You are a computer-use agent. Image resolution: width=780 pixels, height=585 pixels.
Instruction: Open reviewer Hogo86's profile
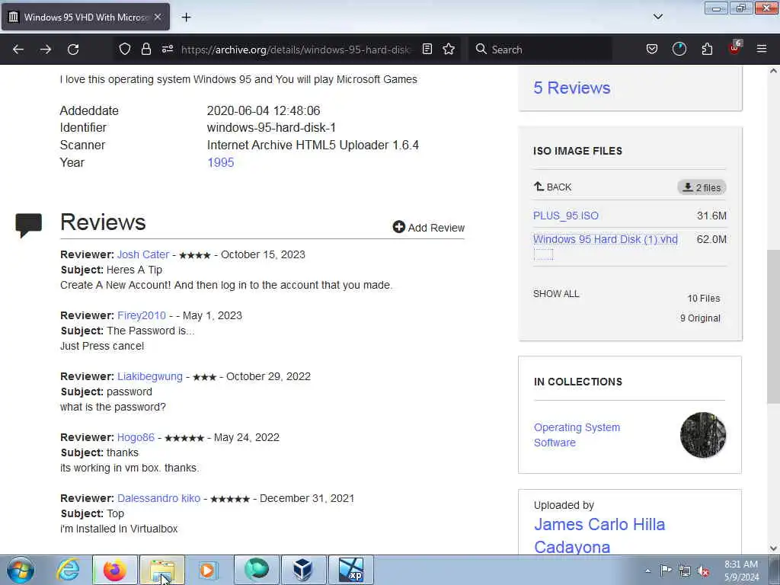[x=136, y=438]
